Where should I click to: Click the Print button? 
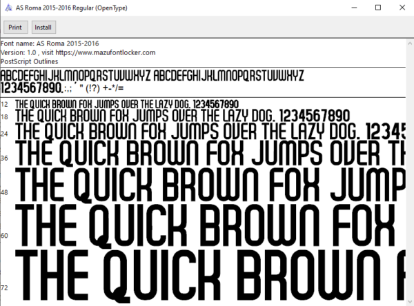coord(16,27)
